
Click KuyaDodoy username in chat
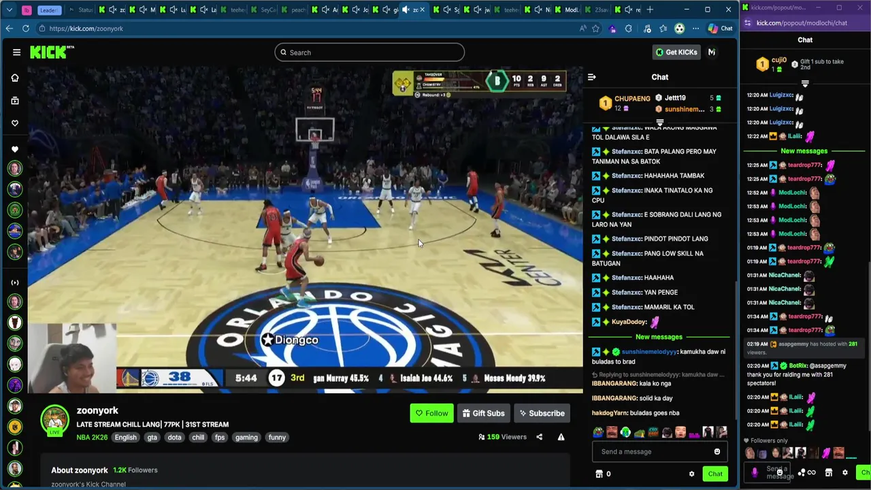[629, 322]
